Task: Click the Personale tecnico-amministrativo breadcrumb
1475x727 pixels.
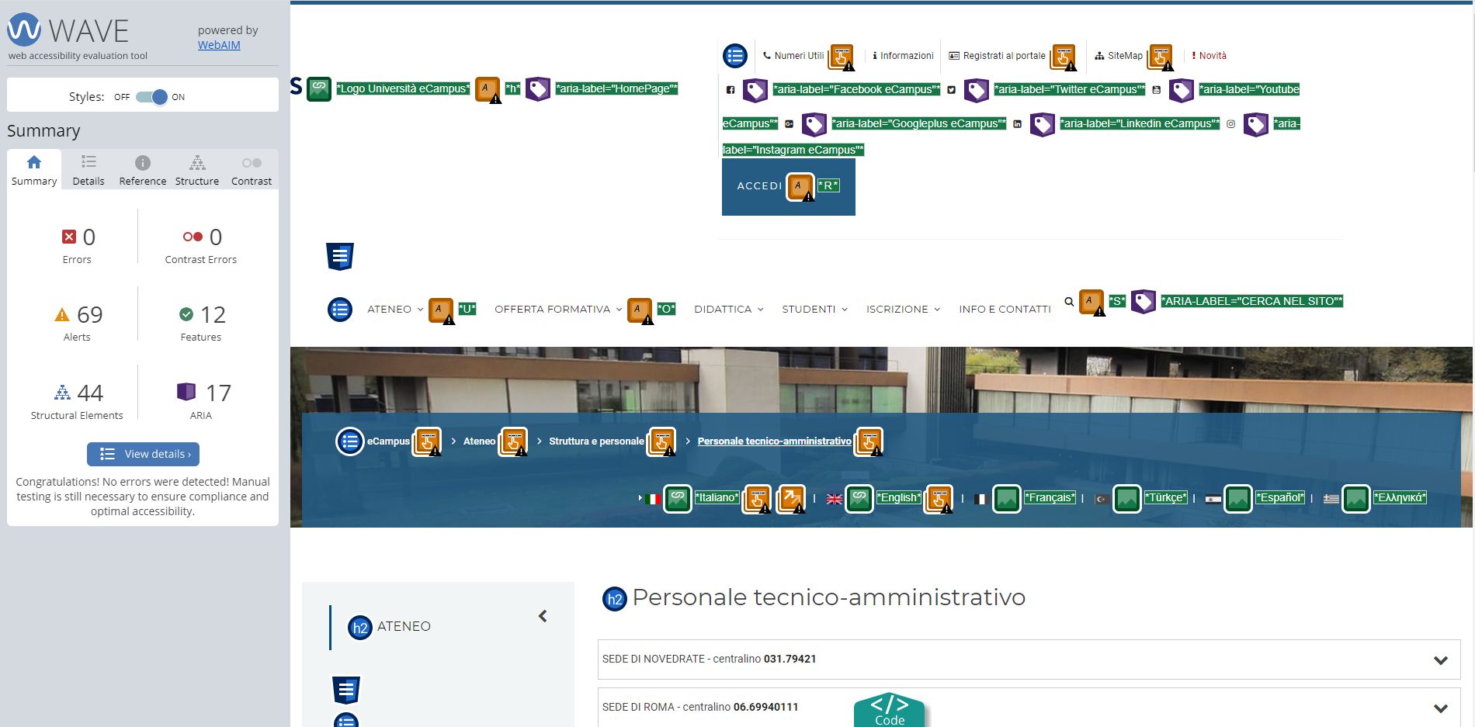Action: 774,441
